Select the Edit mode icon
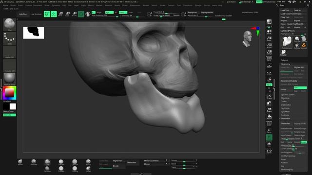 point(47,14)
